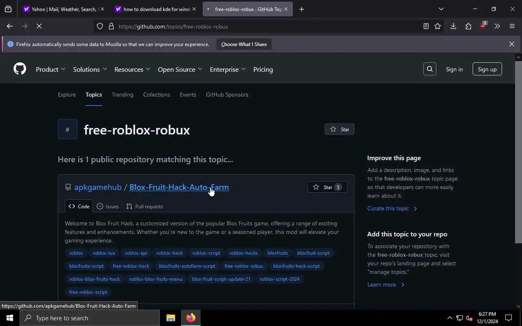The width and height of the screenshot is (522, 326).
Task: Expand the Resources dropdown
Action: tap(132, 69)
